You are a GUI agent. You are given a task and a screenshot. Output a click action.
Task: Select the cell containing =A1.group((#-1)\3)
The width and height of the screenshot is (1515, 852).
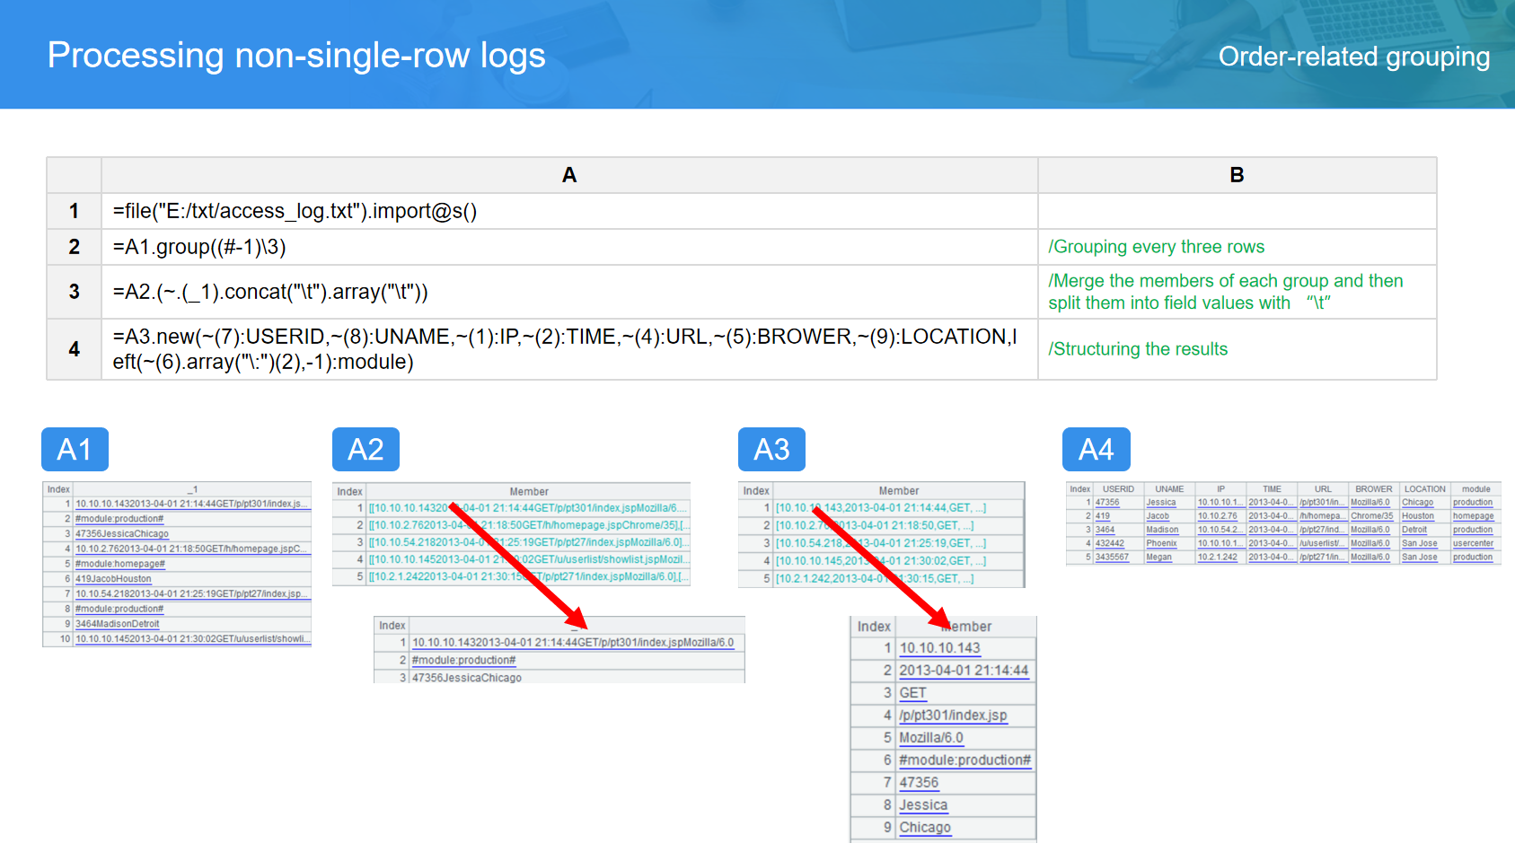pyautogui.click(x=568, y=247)
